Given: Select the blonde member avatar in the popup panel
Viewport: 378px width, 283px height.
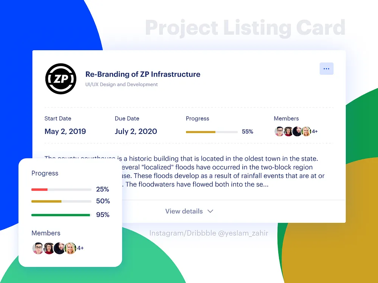Looking at the screenshot, I should click(x=70, y=248).
